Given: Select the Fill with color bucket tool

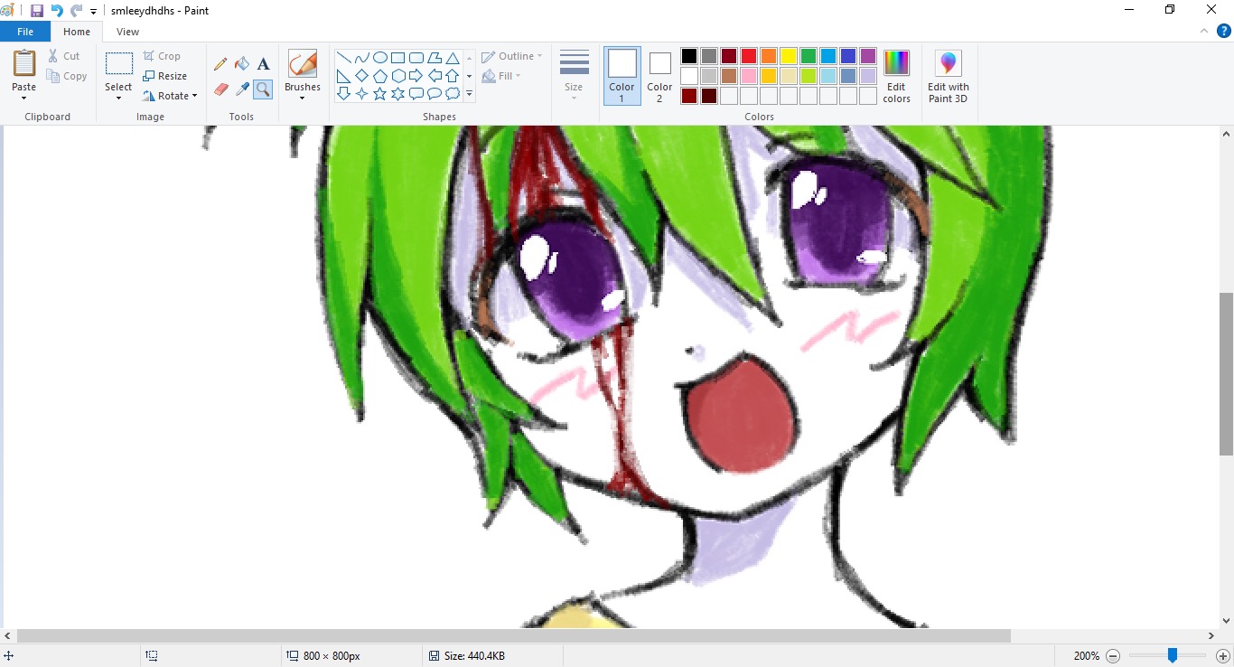Looking at the screenshot, I should [242, 64].
